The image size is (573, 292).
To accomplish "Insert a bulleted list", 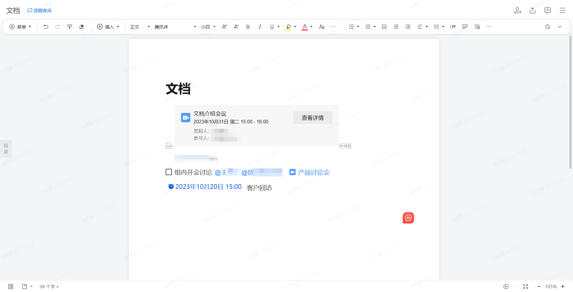I will pyautogui.click(x=352, y=27).
